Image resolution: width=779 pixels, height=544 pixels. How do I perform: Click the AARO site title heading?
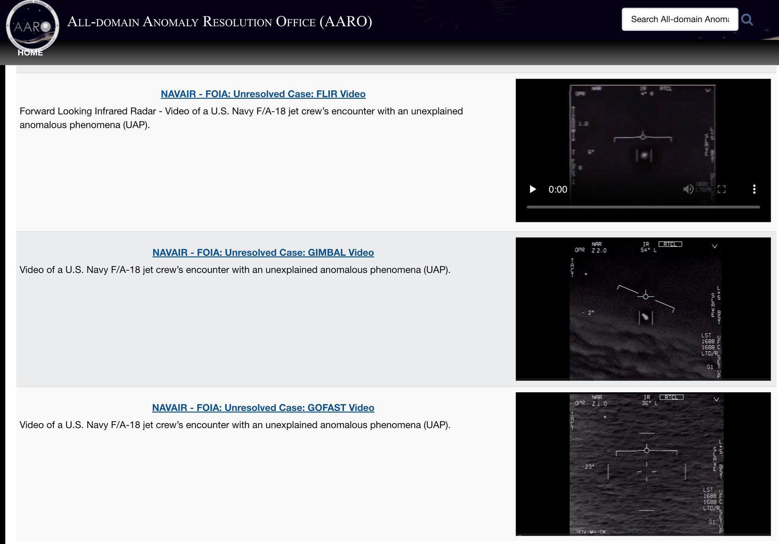[220, 22]
